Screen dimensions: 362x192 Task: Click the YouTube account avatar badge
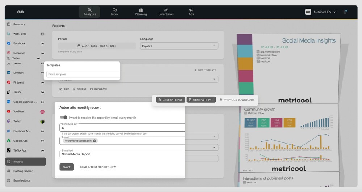[42, 112]
